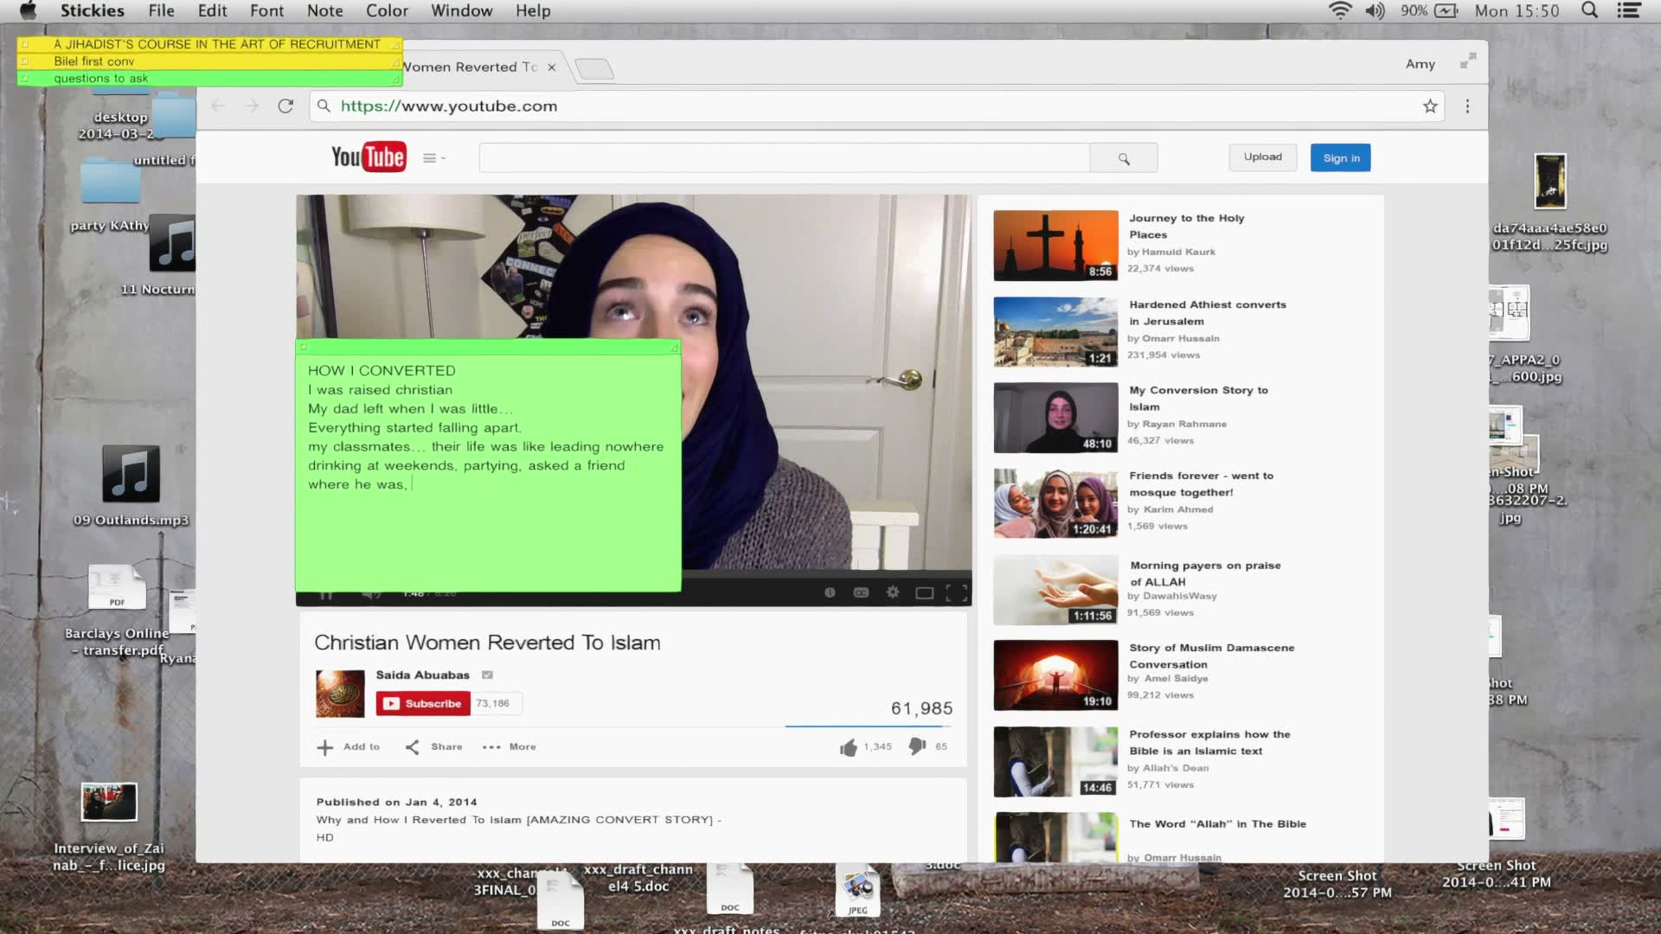Select the Interview_of_Zainab jpg desktop file
The height and width of the screenshot is (934, 1661).
[x=109, y=827]
